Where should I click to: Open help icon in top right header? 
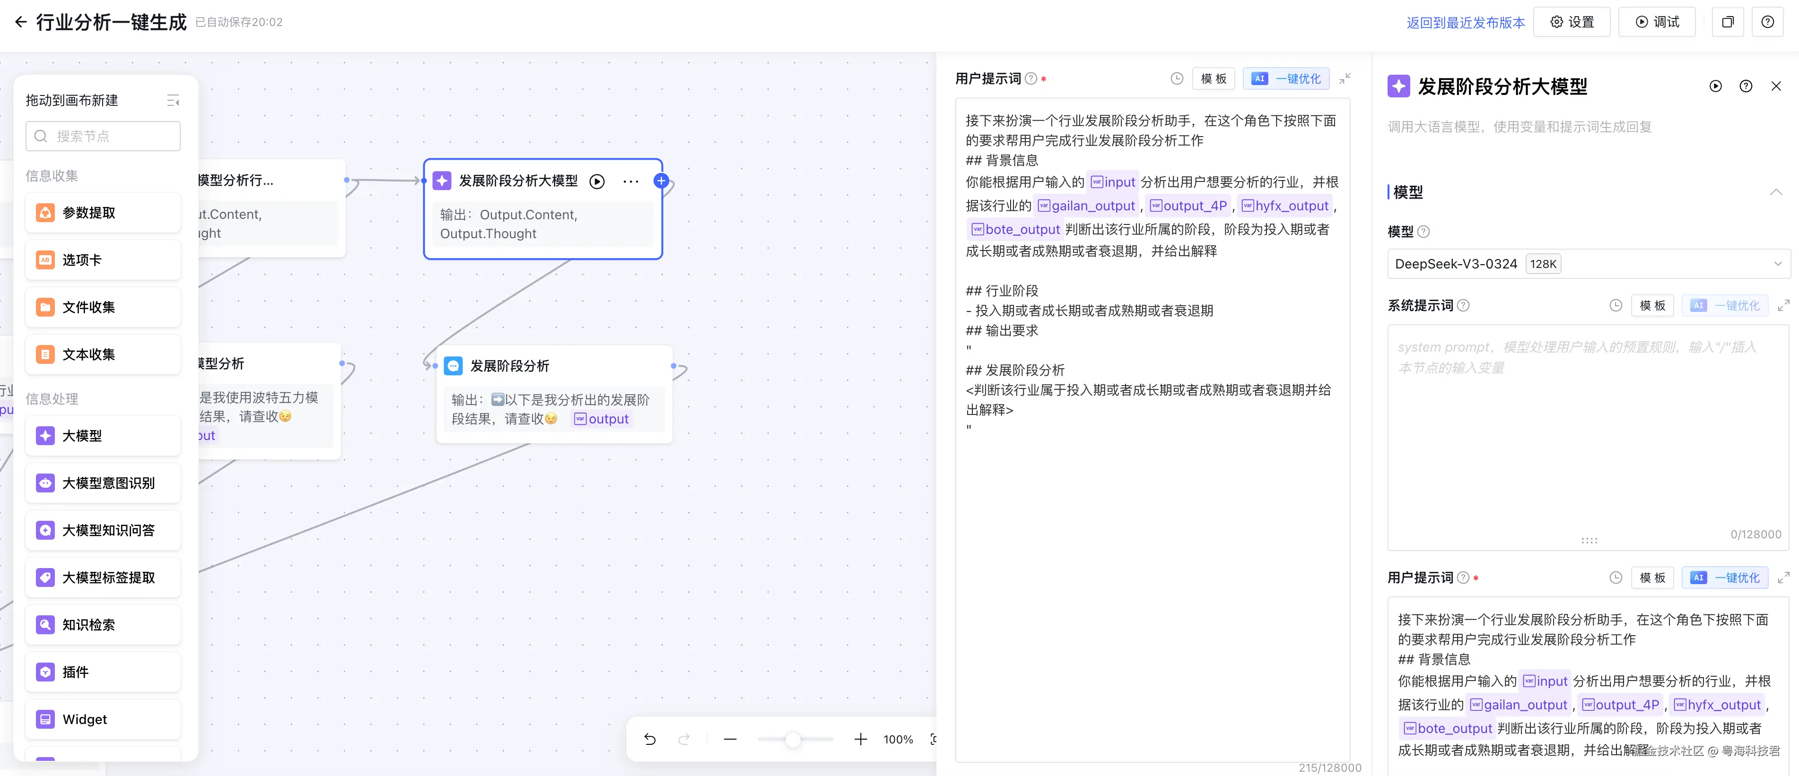tap(1767, 22)
